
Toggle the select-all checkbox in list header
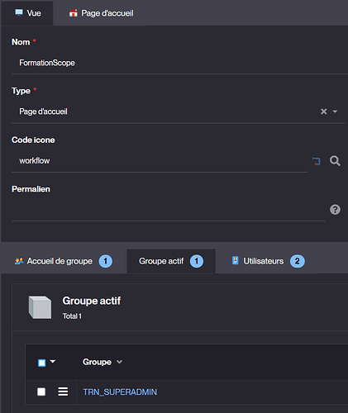42,363
